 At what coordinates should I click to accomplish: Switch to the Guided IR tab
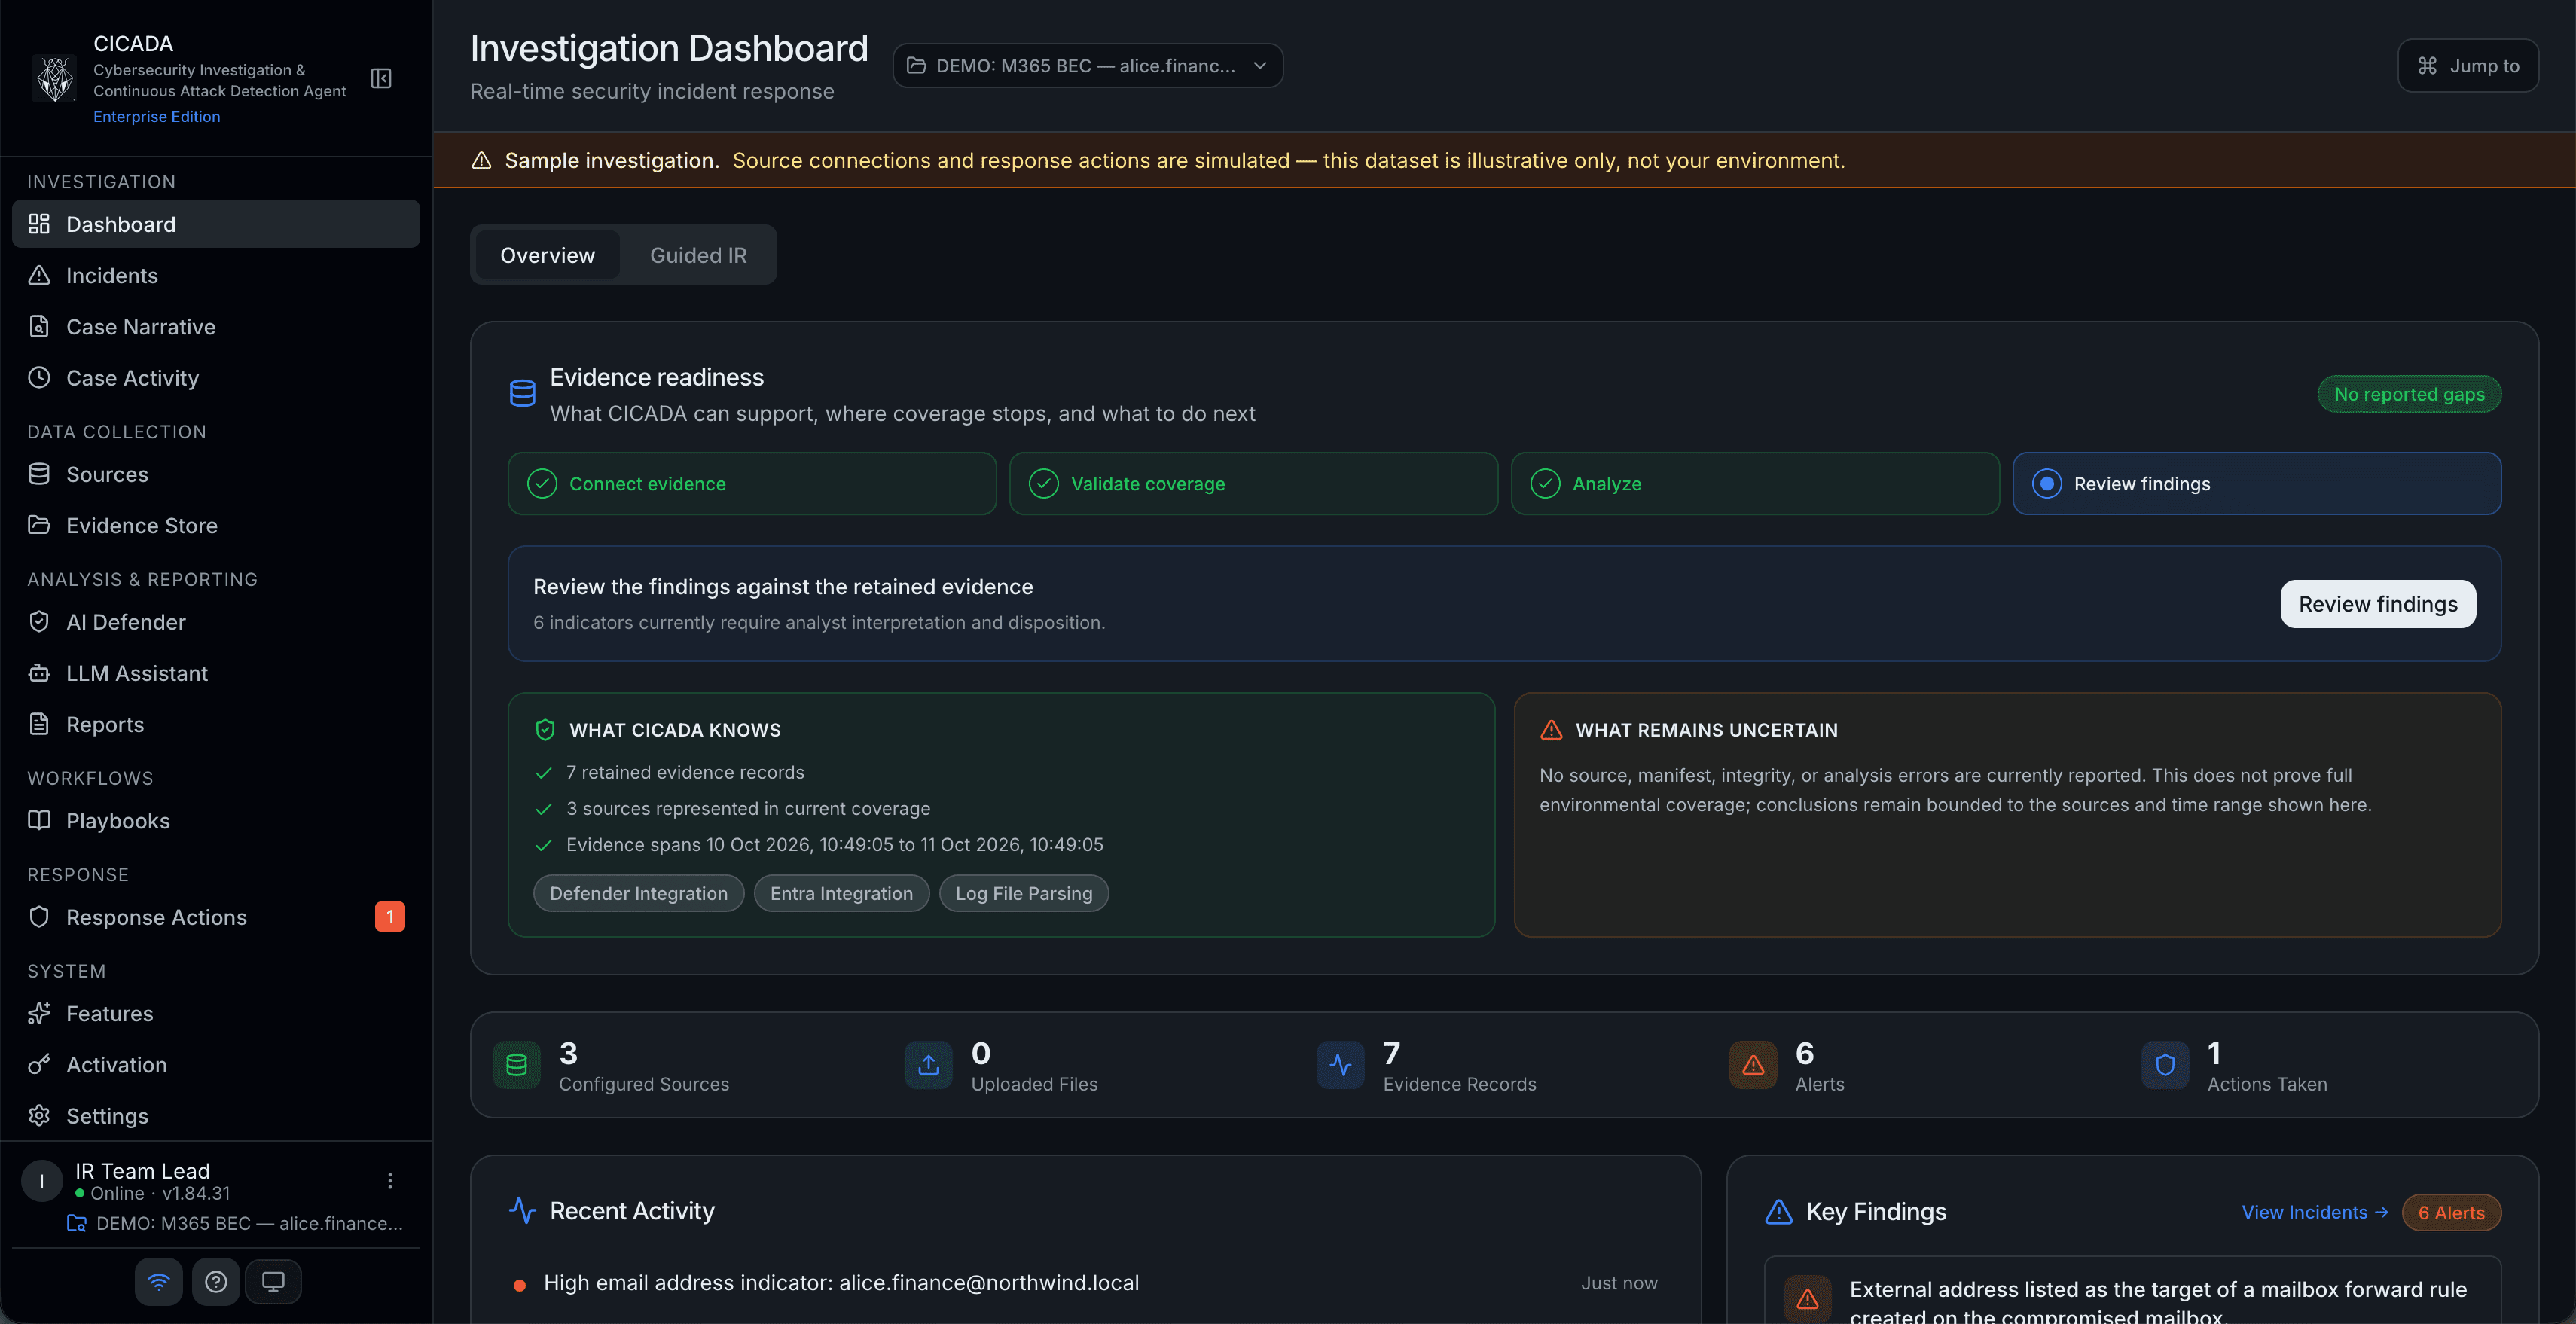(698, 255)
